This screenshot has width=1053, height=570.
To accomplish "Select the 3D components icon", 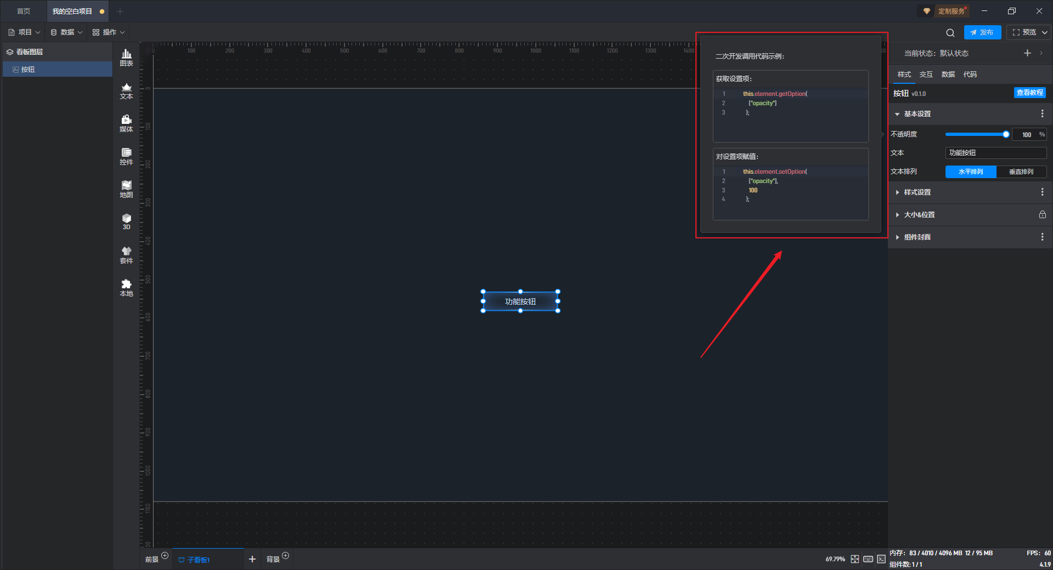I will click(126, 221).
